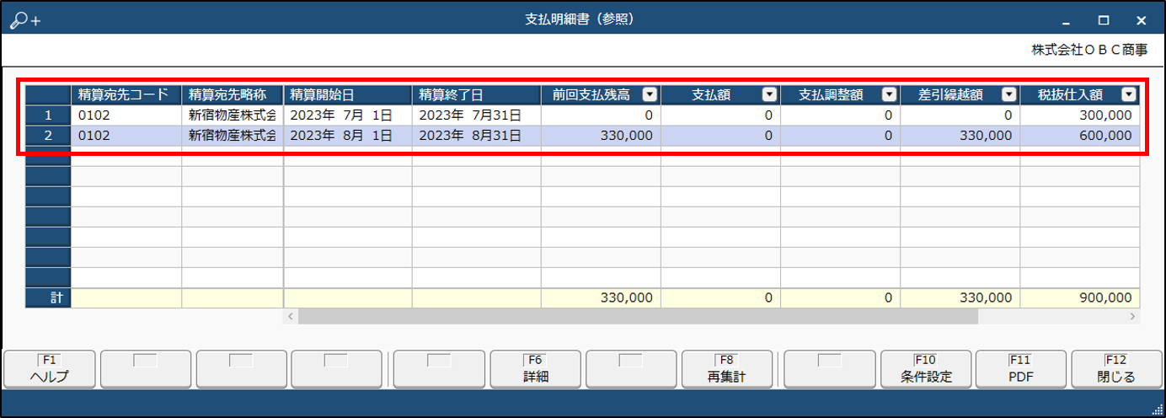Open filter dropdown for 支払調整額 column

889,94
